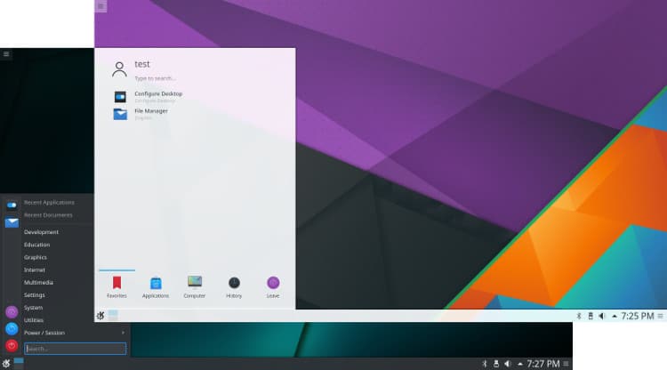Open the Internet category
The width and height of the screenshot is (667, 370).
tap(35, 269)
